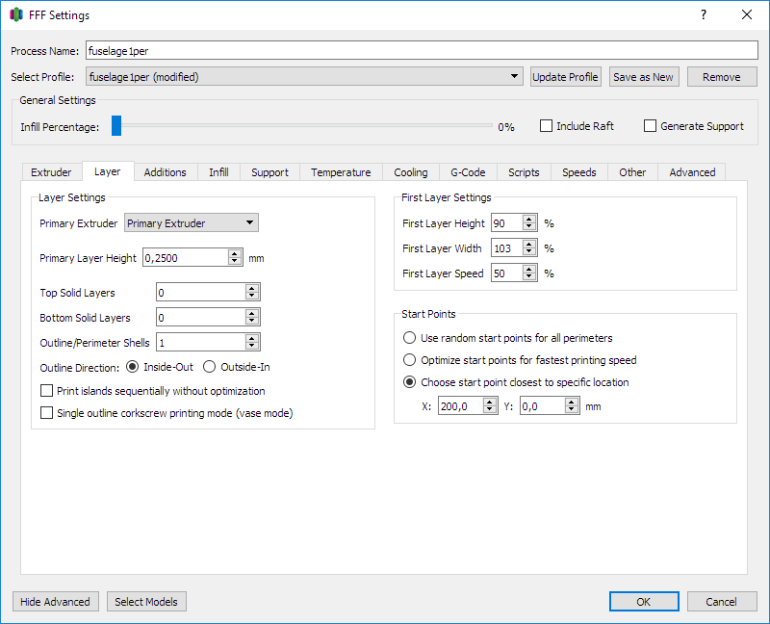The height and width of the screenshot is (624, 770).
Task: Increase Outline/Perimeter Shells with up arrow
Action: (x=252, y=338)
